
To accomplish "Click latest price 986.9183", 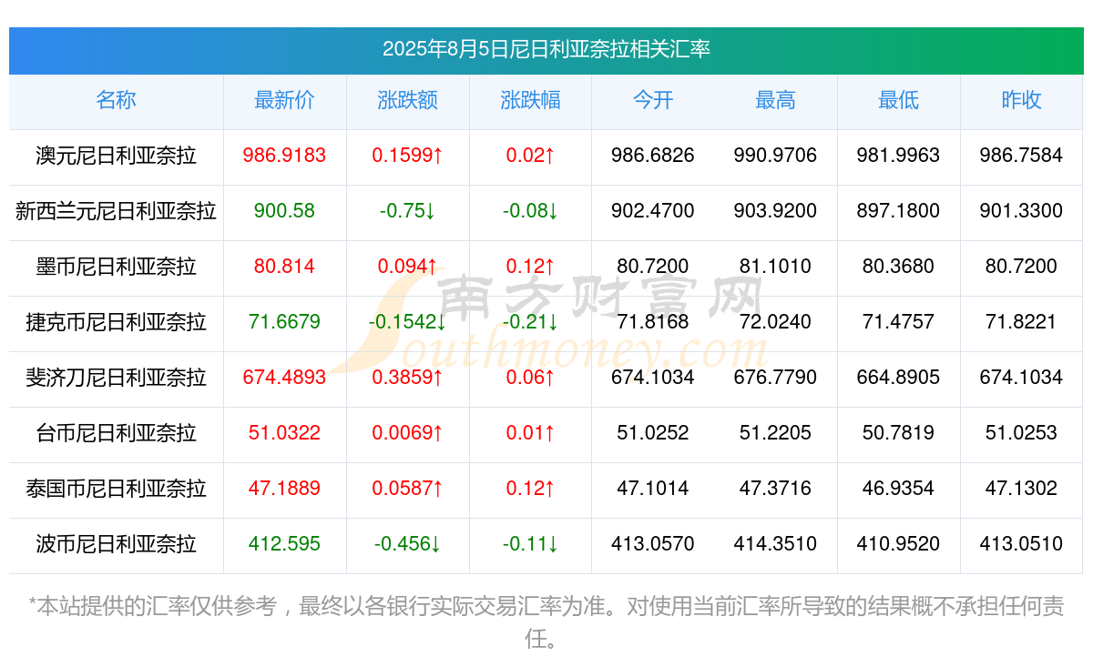I will 284,156.
